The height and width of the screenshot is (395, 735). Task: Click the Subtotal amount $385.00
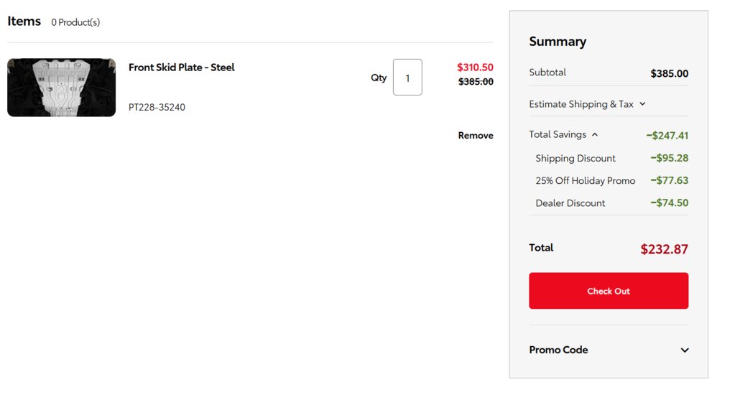click(670, 73)
